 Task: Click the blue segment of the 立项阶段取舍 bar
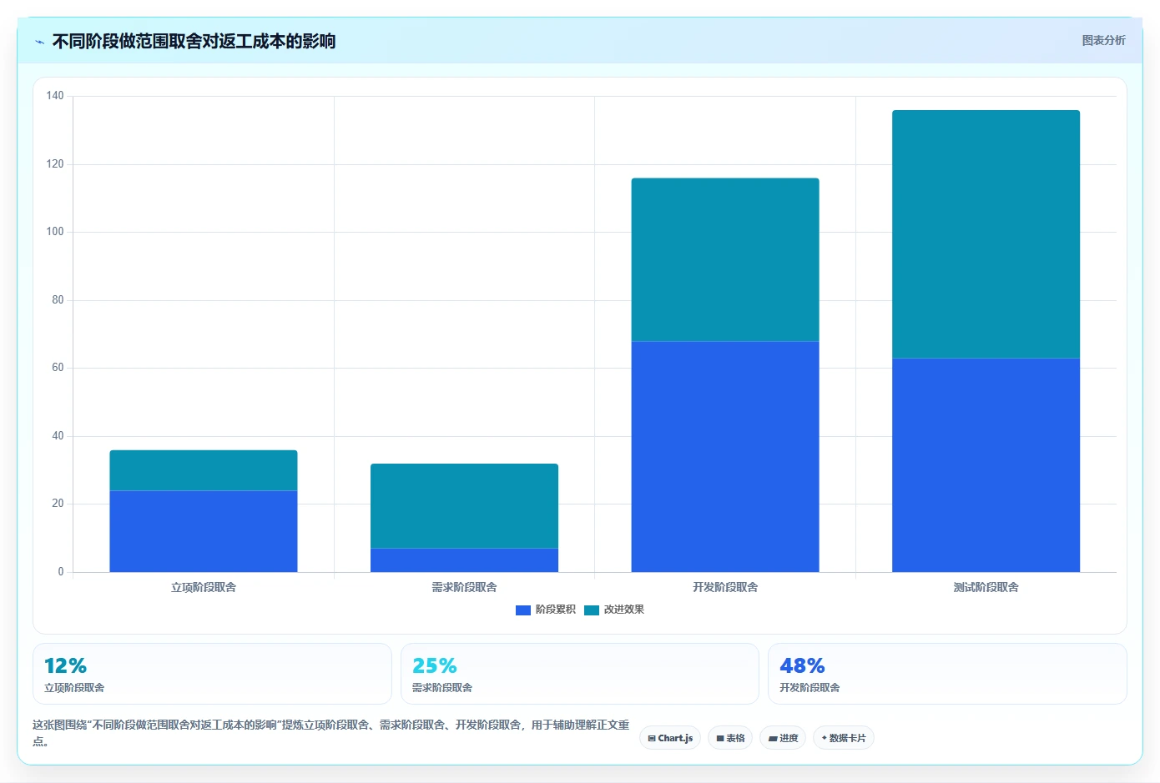coord(204,531)
